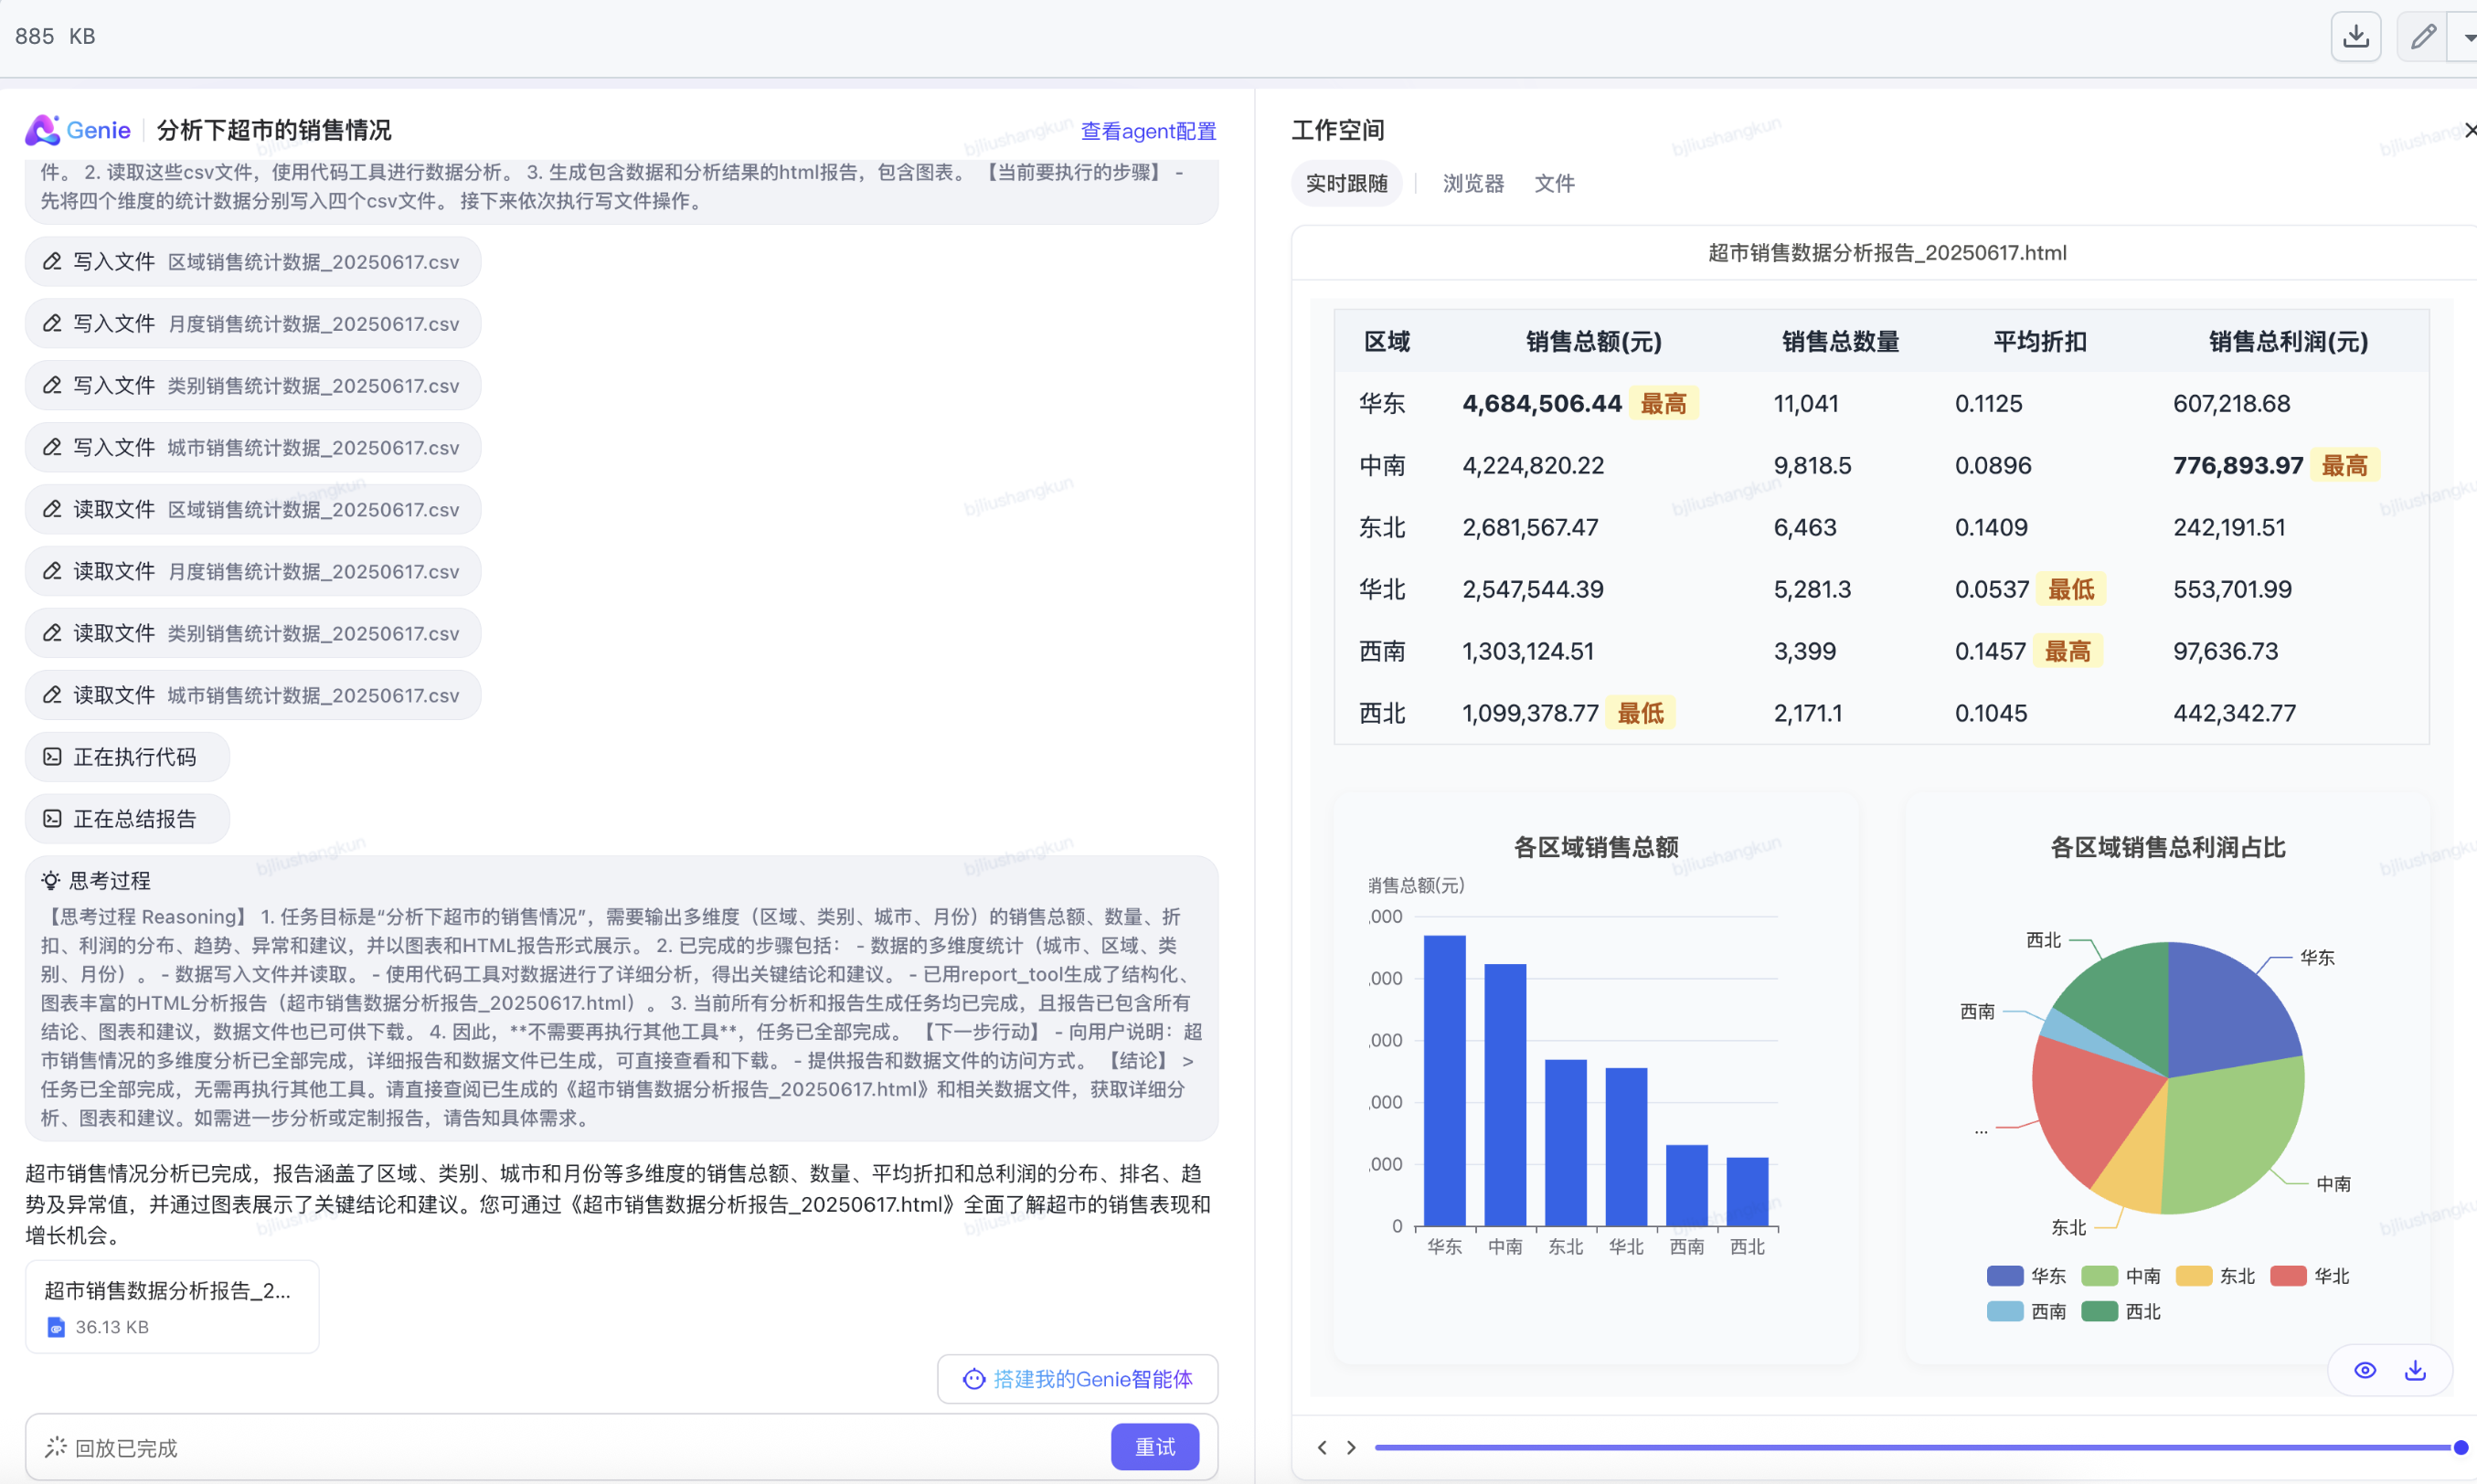Click report title 超市销售数据分析报告_20250617.html
Screen dimensions: 2477x1484
(x=1886, y=252)
